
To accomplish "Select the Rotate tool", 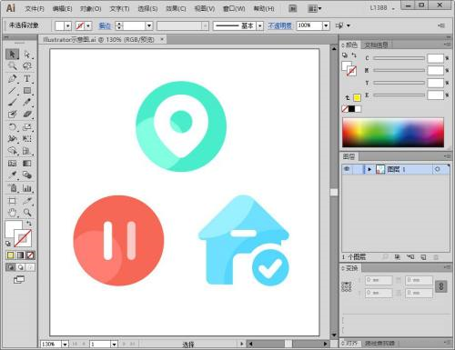I will pos(12,127).
